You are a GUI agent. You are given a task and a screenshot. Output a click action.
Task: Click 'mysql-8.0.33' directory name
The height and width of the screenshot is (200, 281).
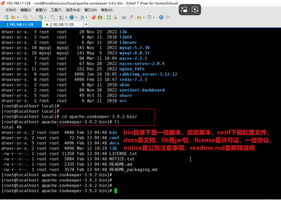pos(135,53)
